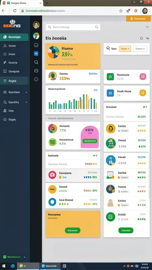Image resolution: width=152 pixels, height=270 pixels.
Task: Click the pink square icon in the right-hand card
Action: (143, 76)
